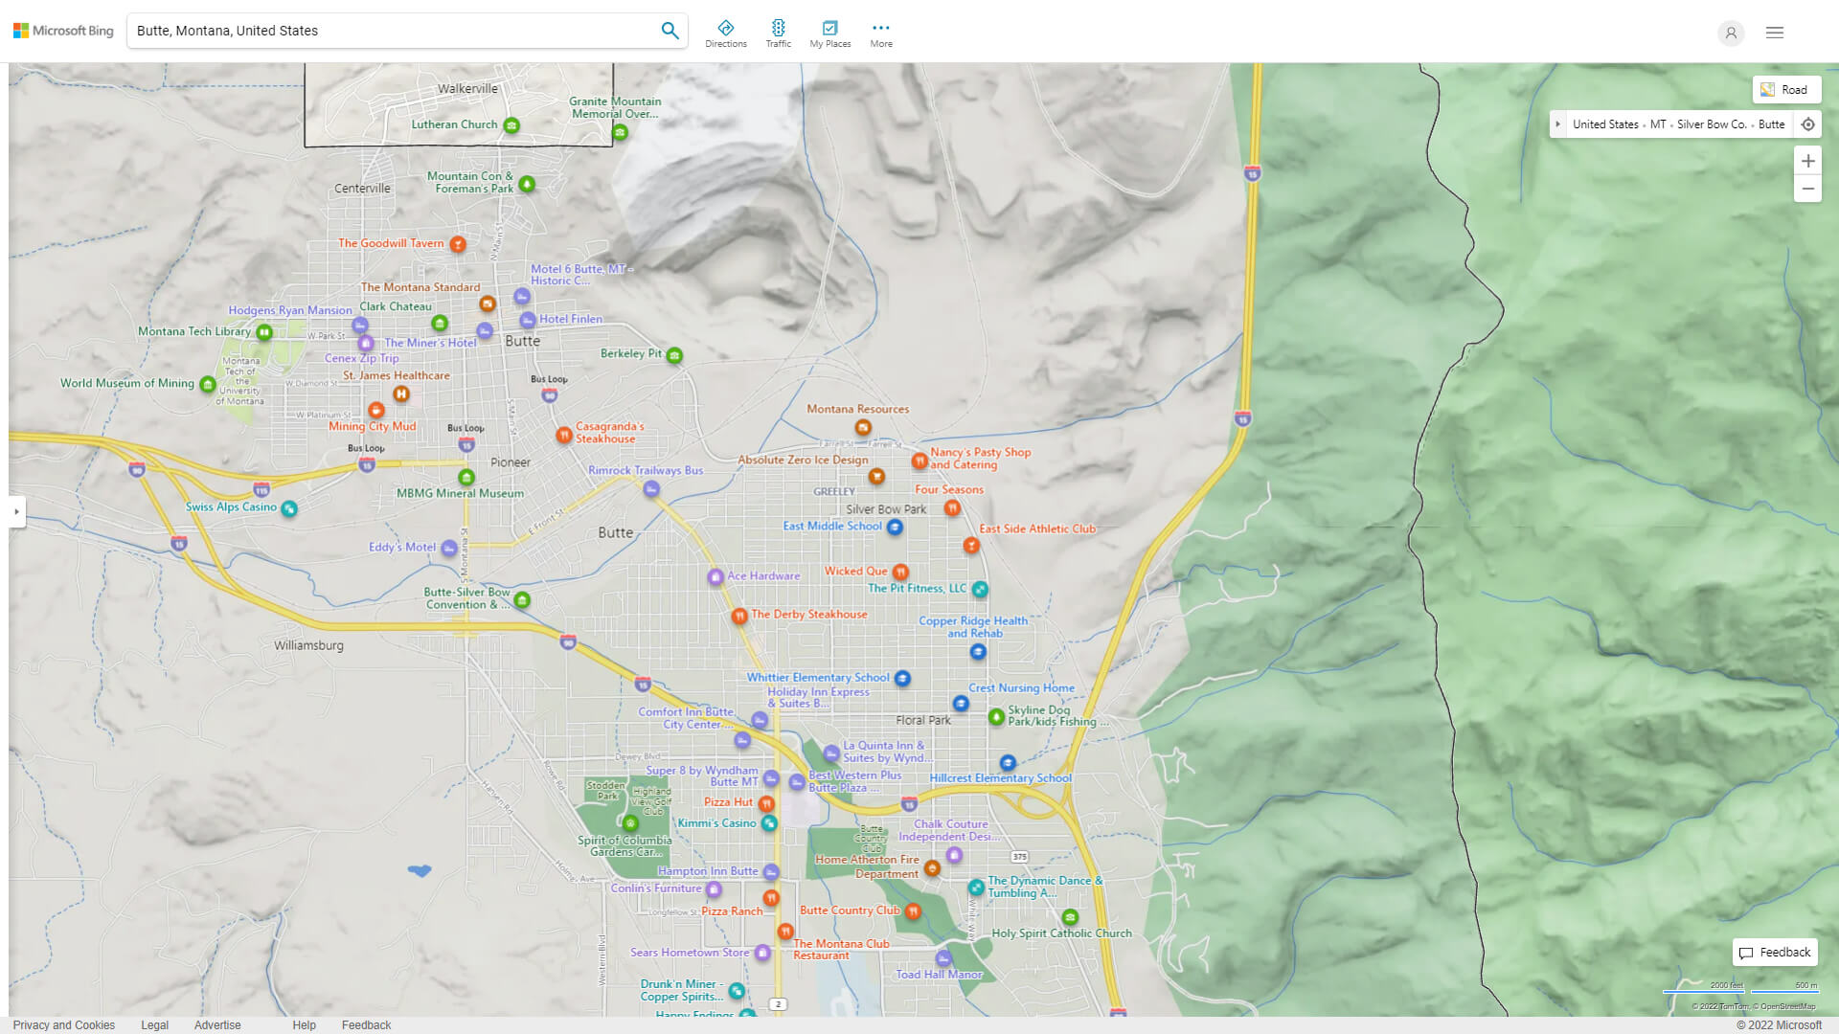Screen dimensions: 1839x1034
Task: Select the Wicked Que restaurant pin
Action: 900,573
